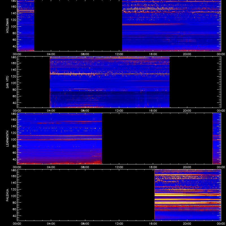The width and height of the screenshot is (226, 226).
Task: Click the 140 frequency label on HOLLOMAN axis
Action: pyautogui.click(x=14, y=13)
